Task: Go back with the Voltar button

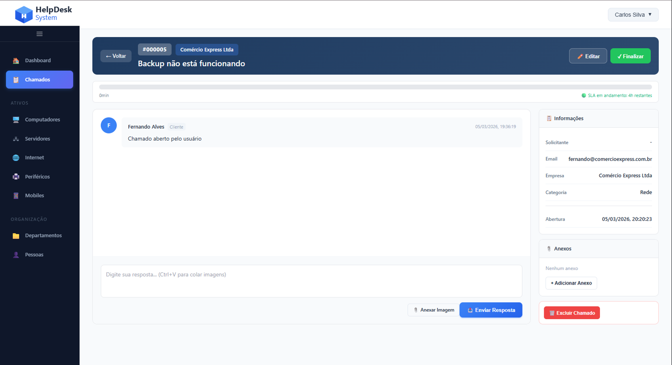Action: tap(116, 56)
